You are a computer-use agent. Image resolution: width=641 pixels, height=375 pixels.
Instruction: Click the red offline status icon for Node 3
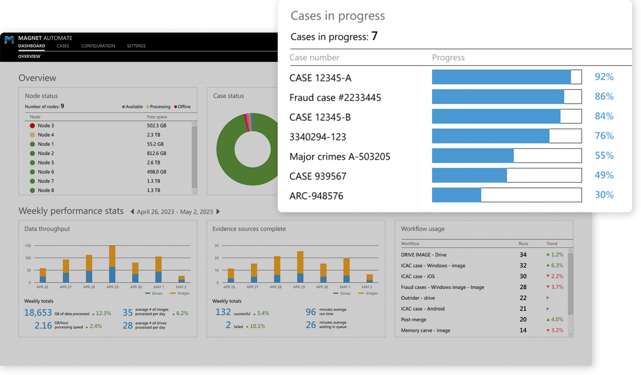[32, 126]
